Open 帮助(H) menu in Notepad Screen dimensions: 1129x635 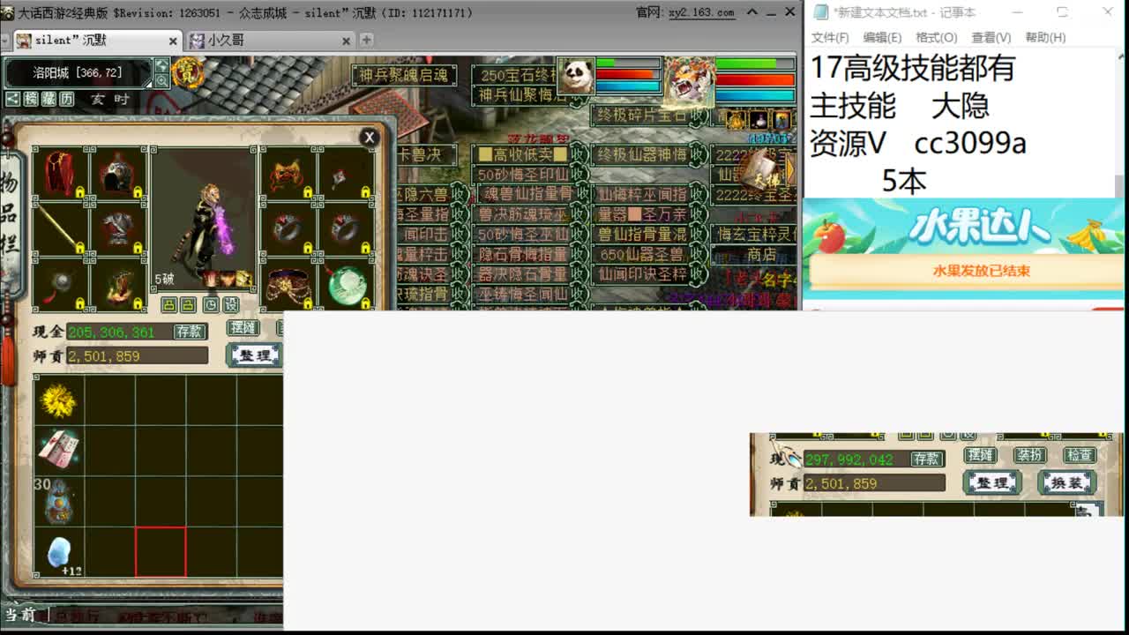pos(1045,37)
